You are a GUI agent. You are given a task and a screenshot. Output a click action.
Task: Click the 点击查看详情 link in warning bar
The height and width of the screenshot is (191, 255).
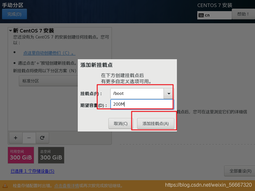pyautogui.click(x=67, y=186)
